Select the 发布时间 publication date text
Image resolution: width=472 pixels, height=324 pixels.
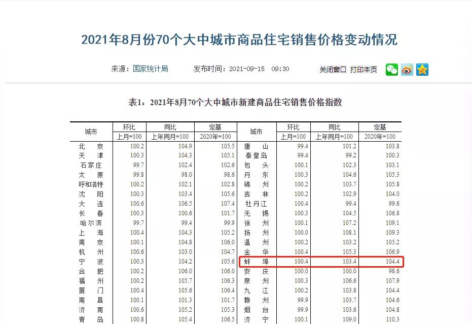click(241, 69)
